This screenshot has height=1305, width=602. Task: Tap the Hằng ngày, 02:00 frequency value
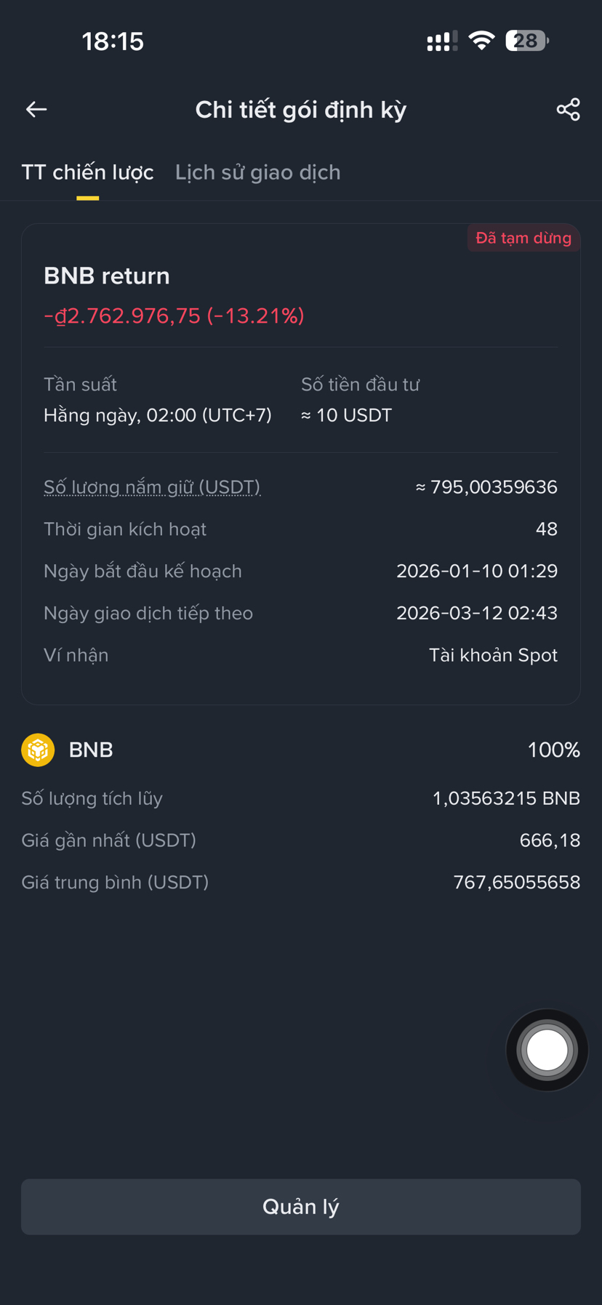(158, 415)
